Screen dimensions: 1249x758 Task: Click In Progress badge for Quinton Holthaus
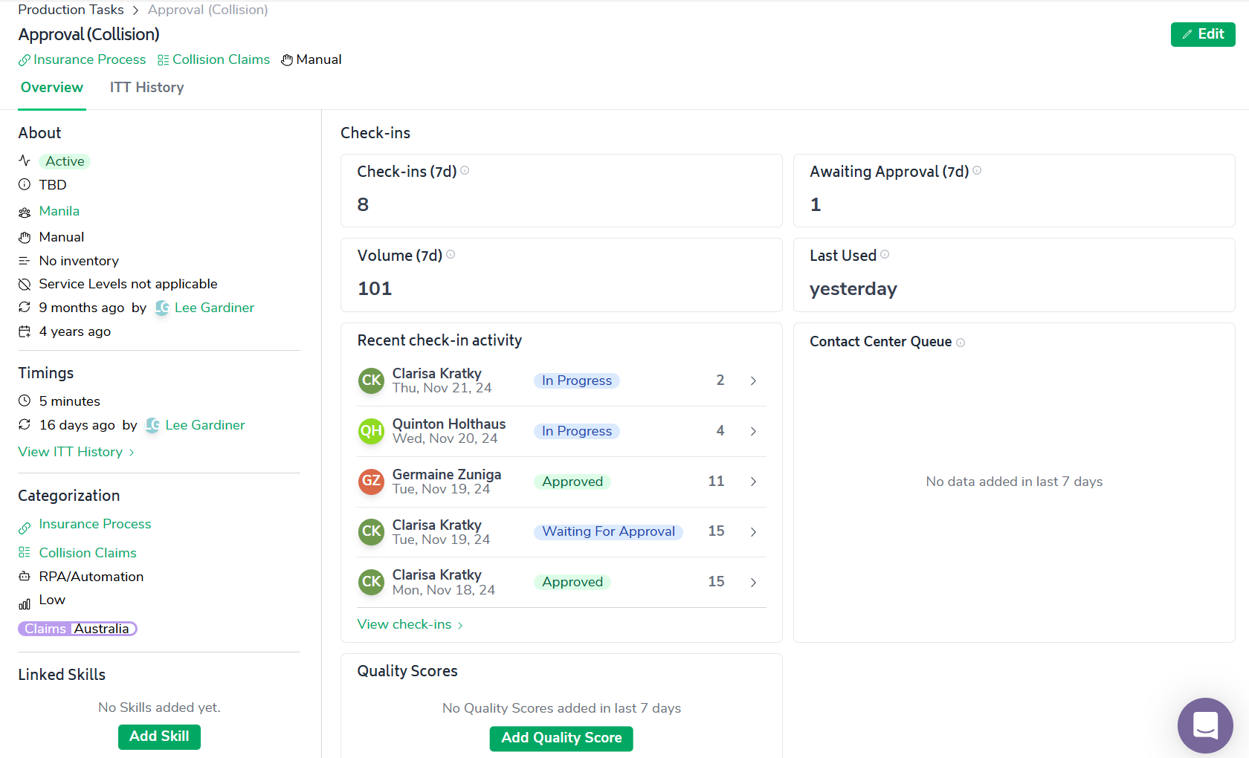click(577, 431)
